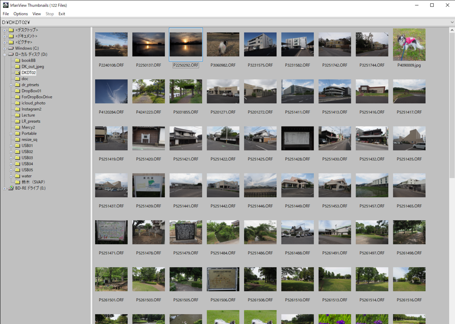
Task: Select the USB03 folder icon
Action: point(17,157)
